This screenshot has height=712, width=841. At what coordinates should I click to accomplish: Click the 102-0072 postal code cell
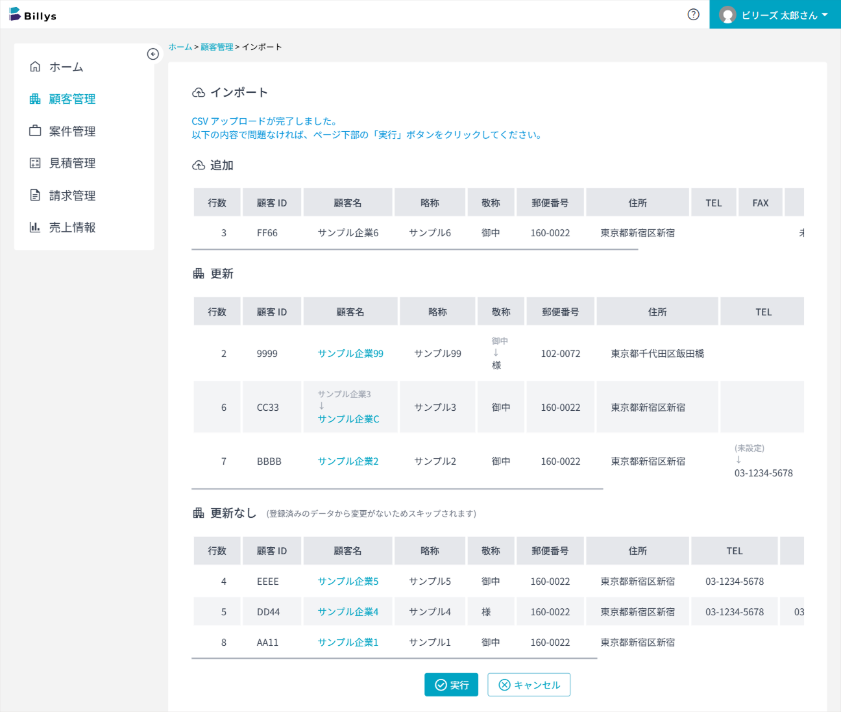[561, 354]
